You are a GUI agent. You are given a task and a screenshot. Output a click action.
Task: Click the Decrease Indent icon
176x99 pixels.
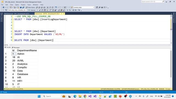[73, 10]
